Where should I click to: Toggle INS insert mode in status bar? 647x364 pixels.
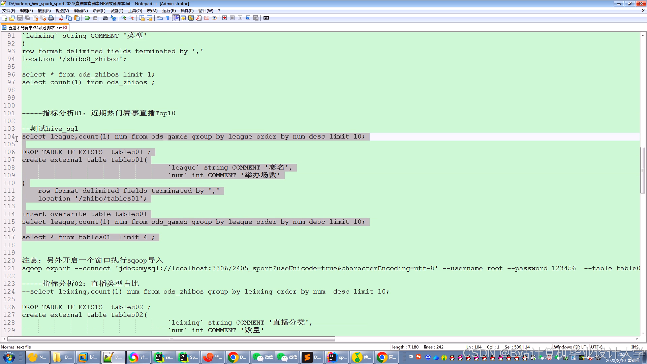[635, 347]
